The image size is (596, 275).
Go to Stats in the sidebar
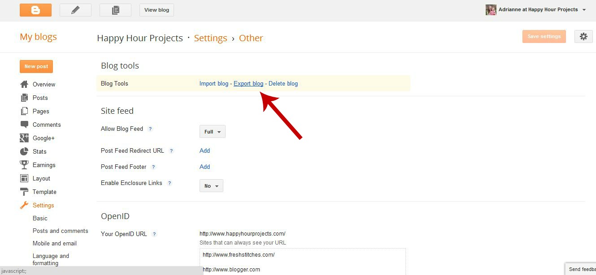(39, 151)
